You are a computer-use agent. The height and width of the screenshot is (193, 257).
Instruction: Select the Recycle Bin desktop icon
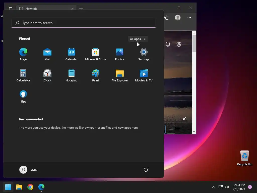(244, 158)
